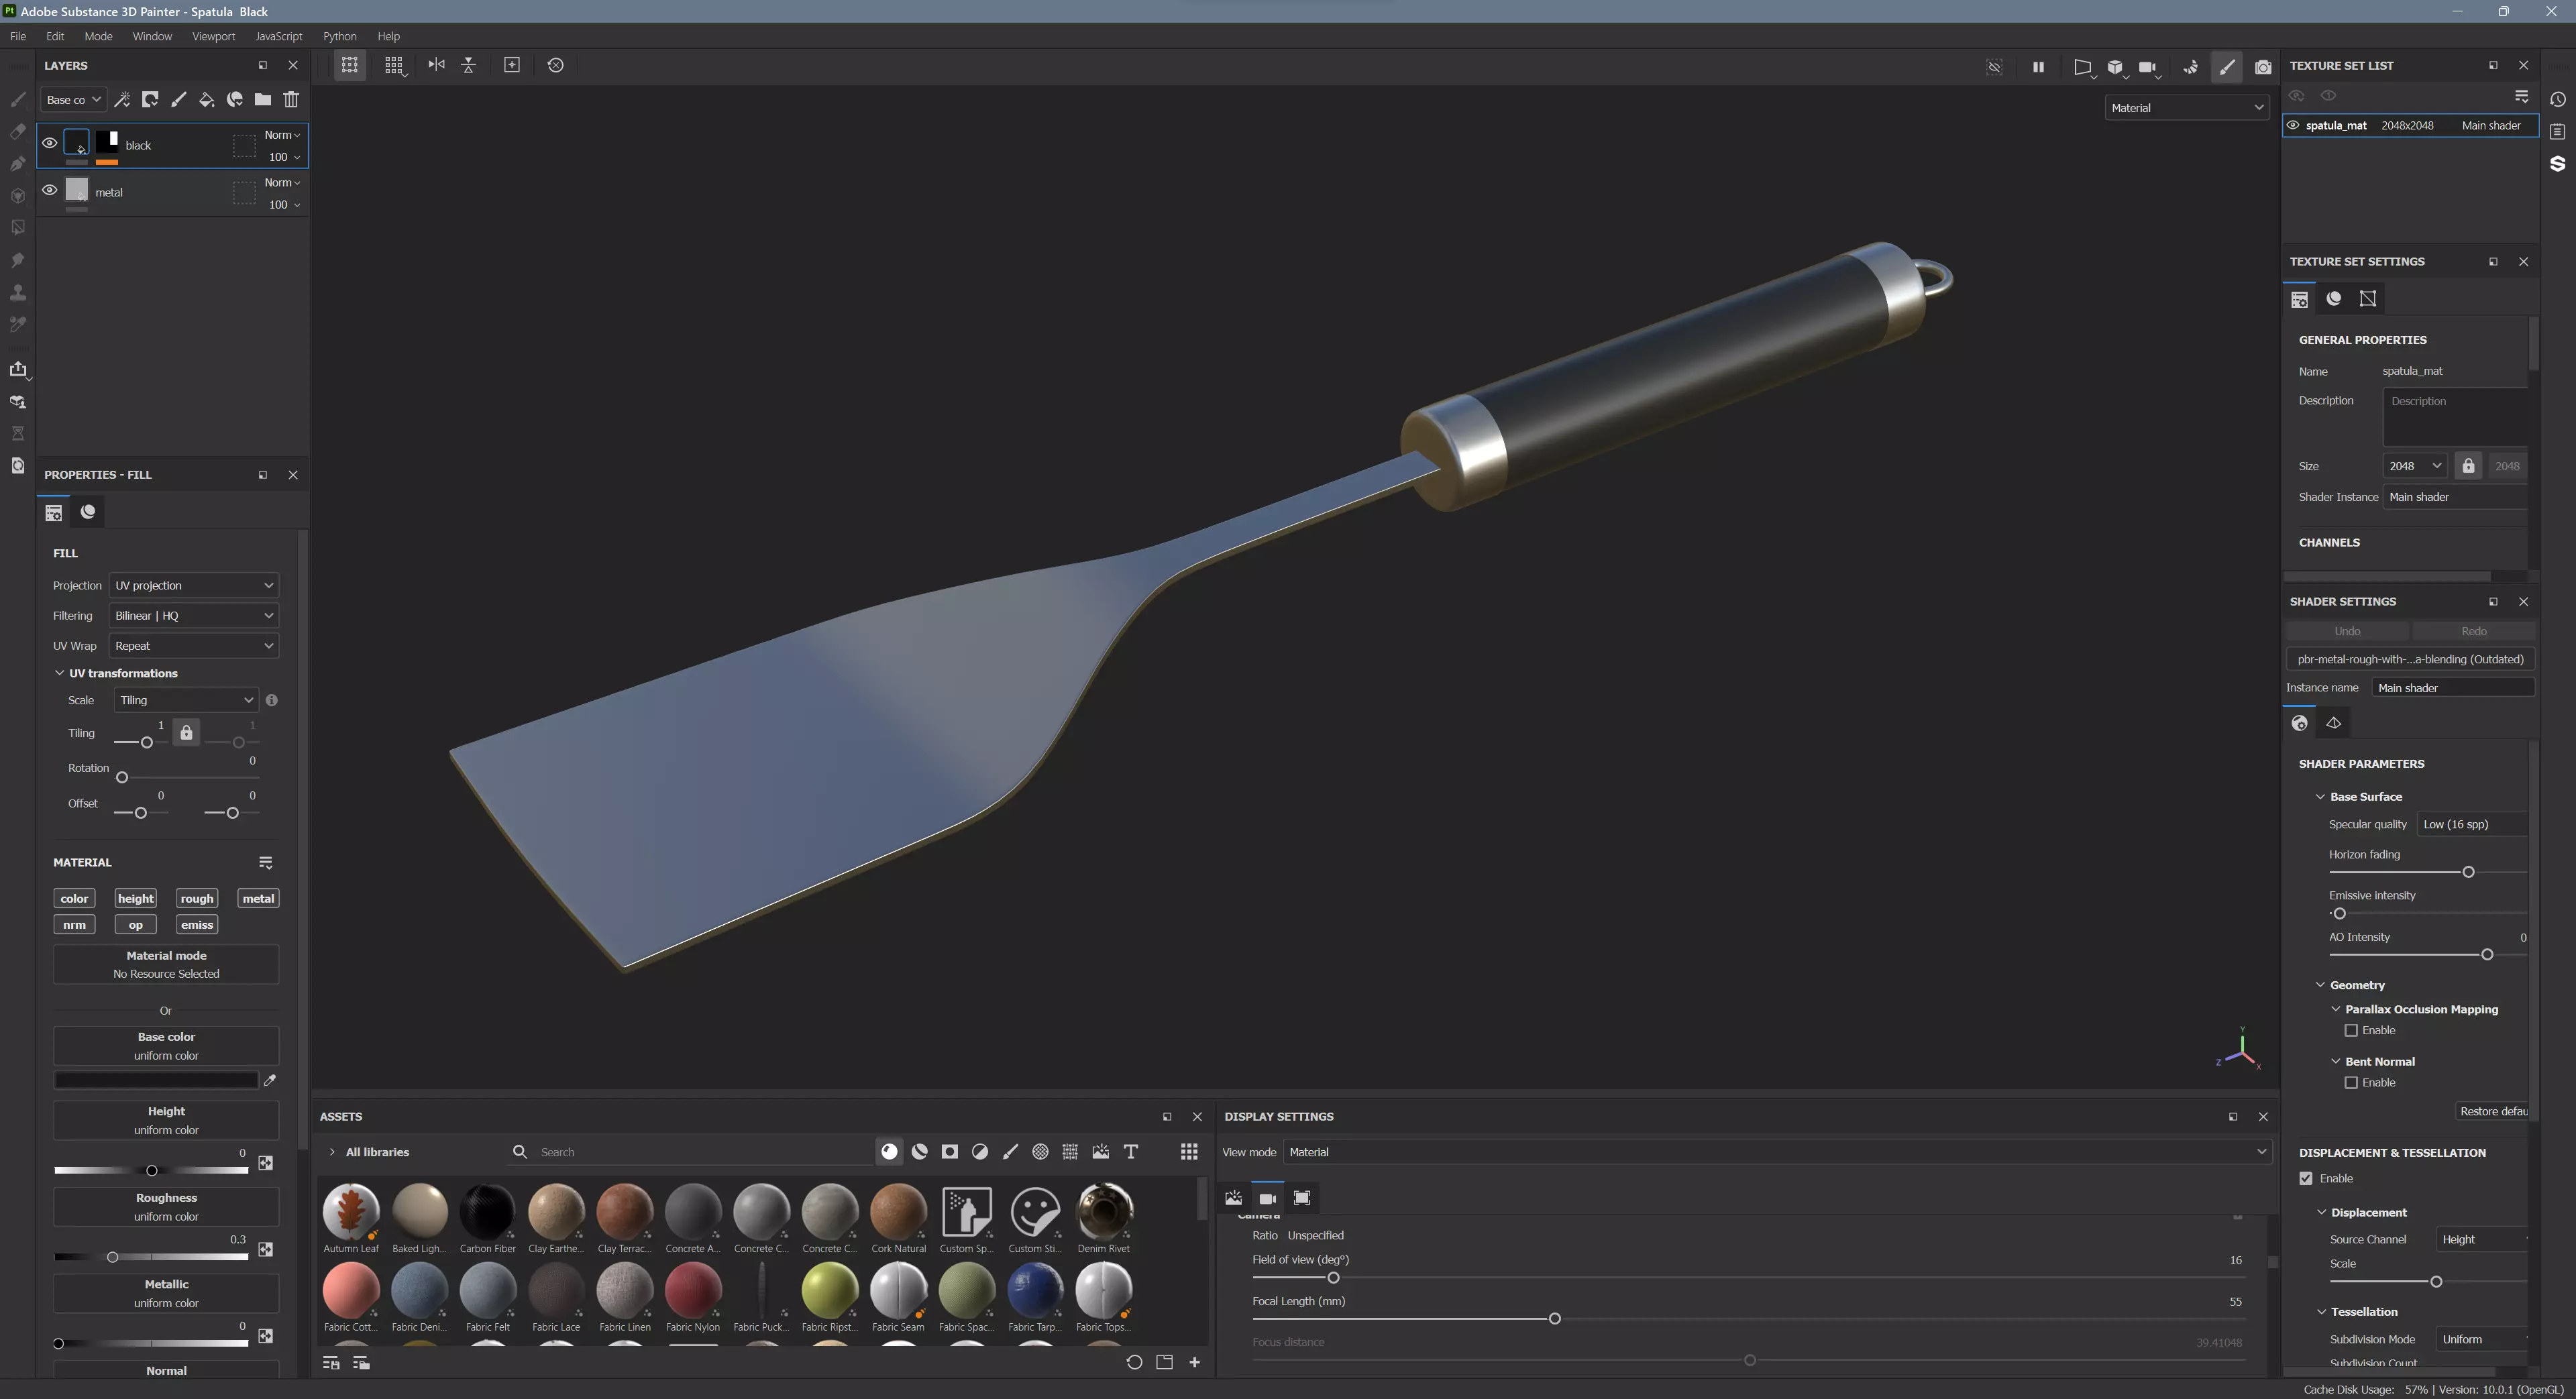2576x1399 pixels.
Task: Click the base color swatch bar
Action: [156, 1080]
